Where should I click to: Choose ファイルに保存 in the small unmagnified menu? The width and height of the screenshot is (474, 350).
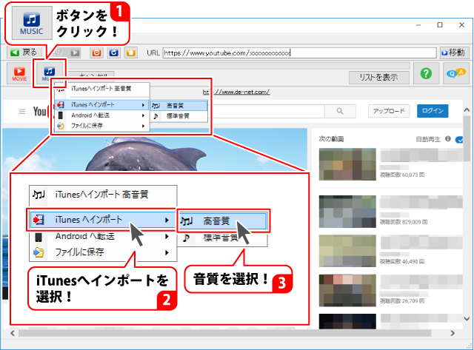[x=101, y=126]
